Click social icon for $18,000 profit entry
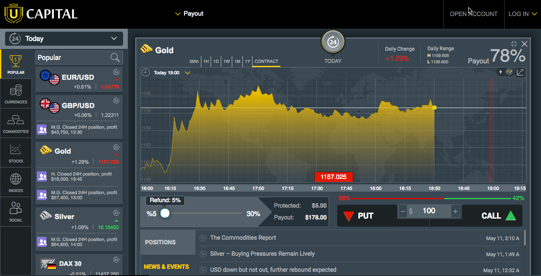Viewport: 541px width, 276px height. coord(42,176)
